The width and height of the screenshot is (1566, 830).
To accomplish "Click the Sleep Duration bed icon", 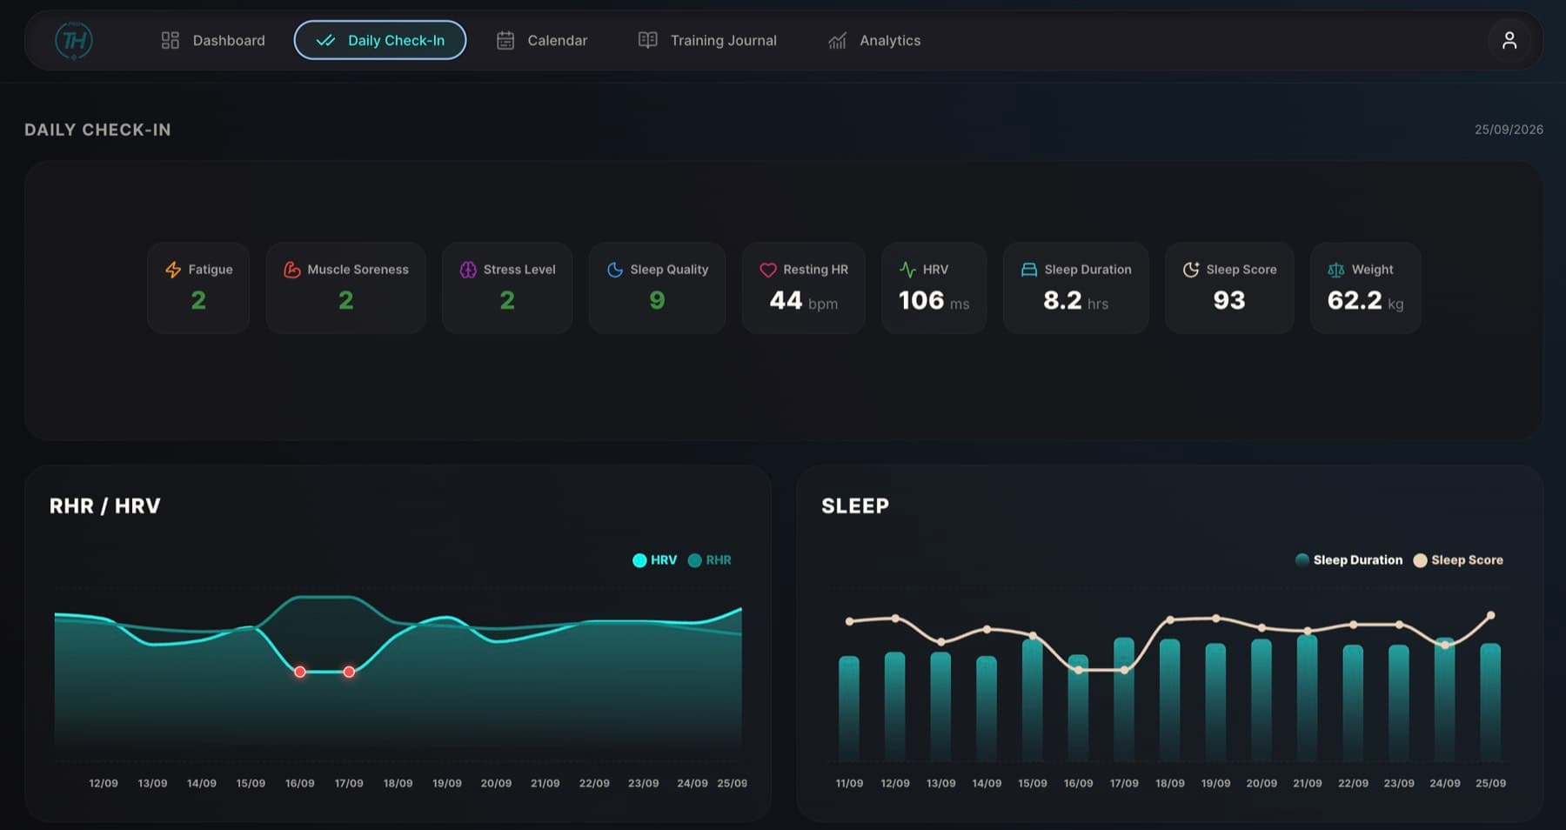I will pyautogui.click(x=1029, y=270).
